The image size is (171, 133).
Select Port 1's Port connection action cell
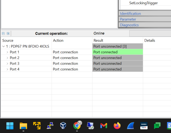(x=72, y=52)
